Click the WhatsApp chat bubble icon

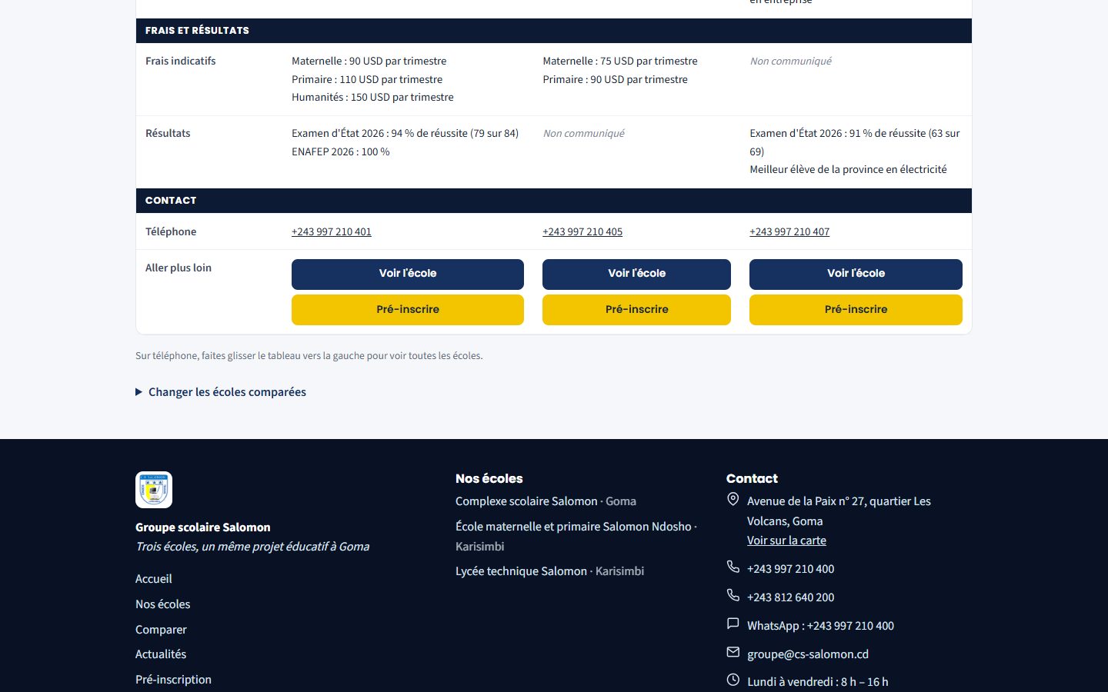coord(733,624)
